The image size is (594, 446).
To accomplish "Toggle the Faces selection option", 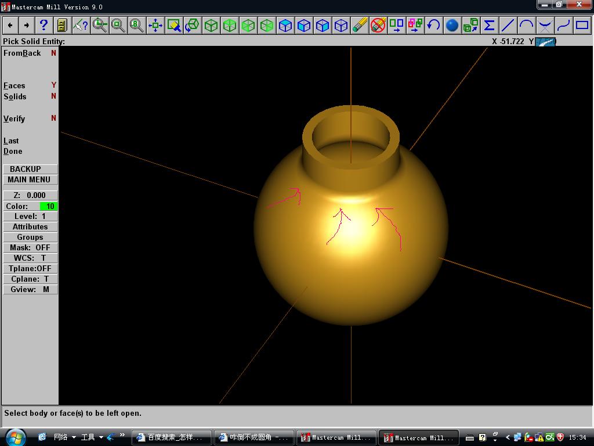I will [x=30, y=85].
